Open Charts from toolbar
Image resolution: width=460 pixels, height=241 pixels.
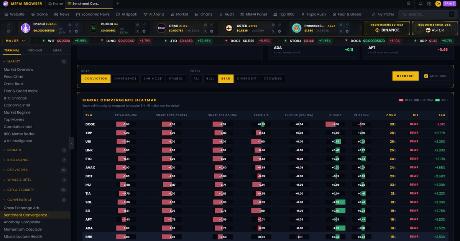tap(204, 14)
